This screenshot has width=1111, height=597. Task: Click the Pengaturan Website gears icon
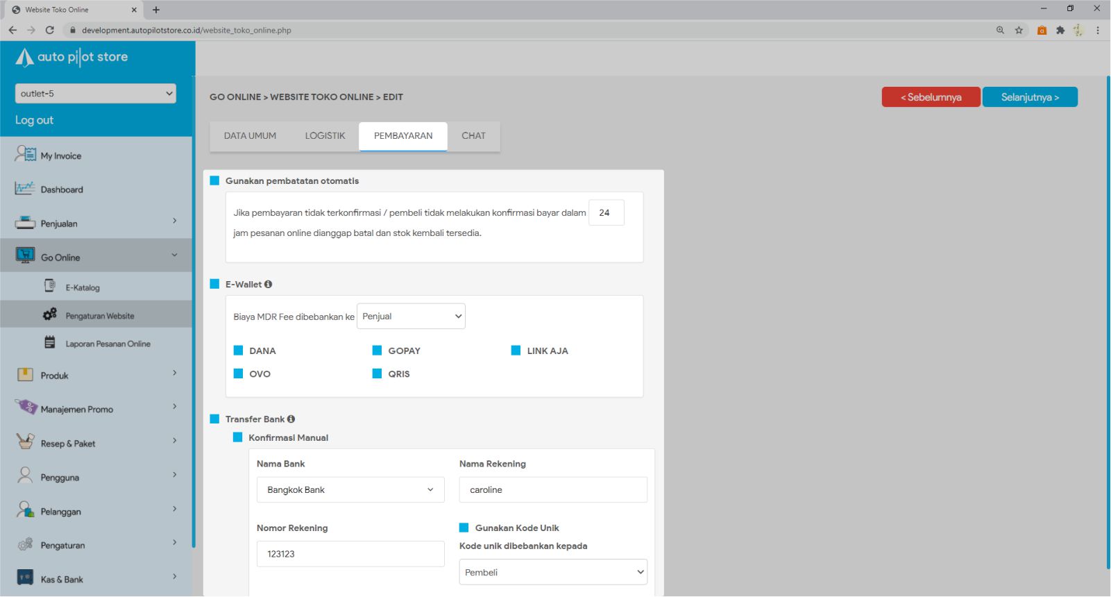pos(50,315)
